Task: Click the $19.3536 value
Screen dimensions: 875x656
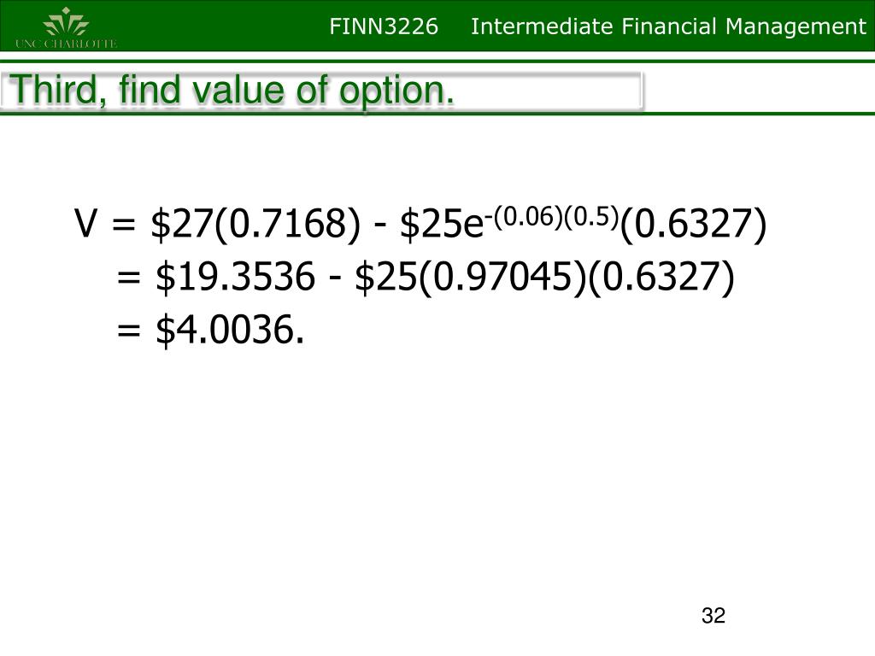Action: 235,276
